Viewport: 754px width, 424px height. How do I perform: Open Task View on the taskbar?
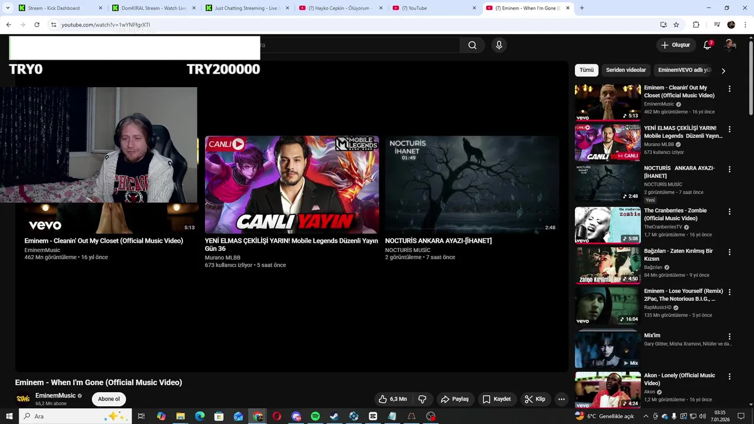point(141,416)
